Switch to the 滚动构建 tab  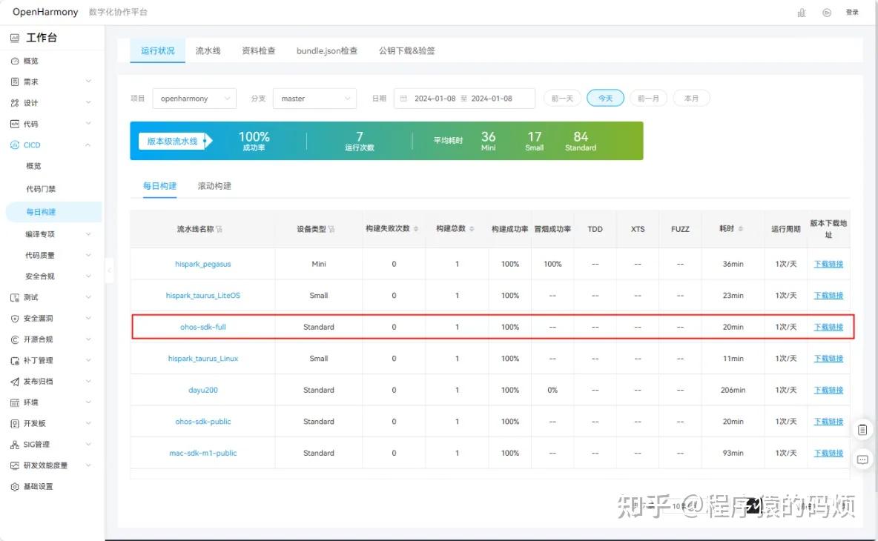coord(213,185)
